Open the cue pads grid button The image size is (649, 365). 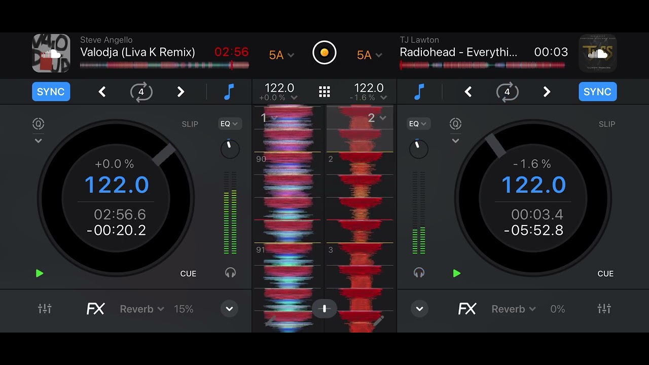324,92
